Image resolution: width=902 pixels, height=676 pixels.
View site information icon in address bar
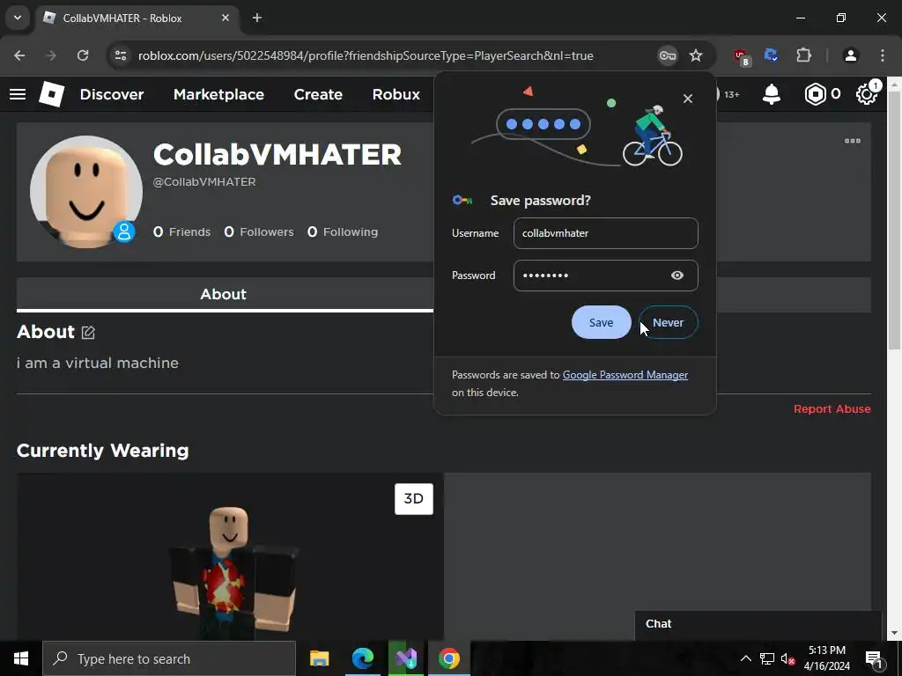pyautogui.click(x=121, y=55)
